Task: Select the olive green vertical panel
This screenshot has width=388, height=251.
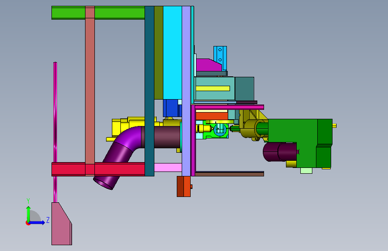Action: tap(158, 53)
